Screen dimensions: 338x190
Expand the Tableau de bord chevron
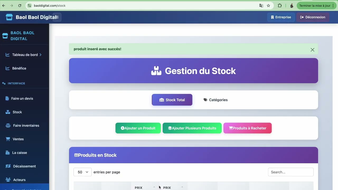click(x=40, y=55)
